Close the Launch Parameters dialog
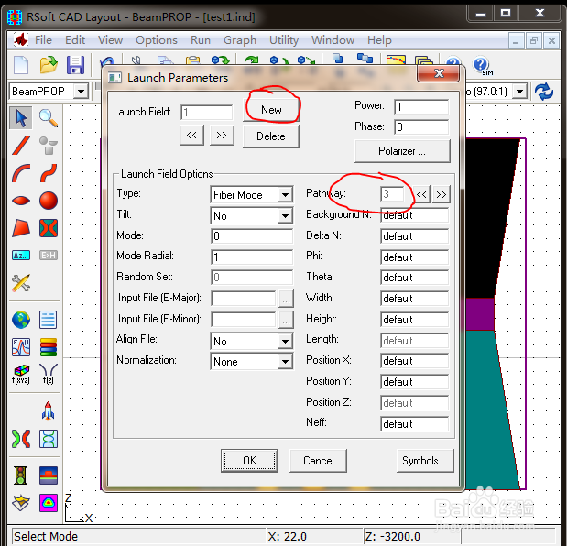 point(439,73)
